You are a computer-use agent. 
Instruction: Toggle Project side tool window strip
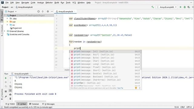click(x=2, y=16)
